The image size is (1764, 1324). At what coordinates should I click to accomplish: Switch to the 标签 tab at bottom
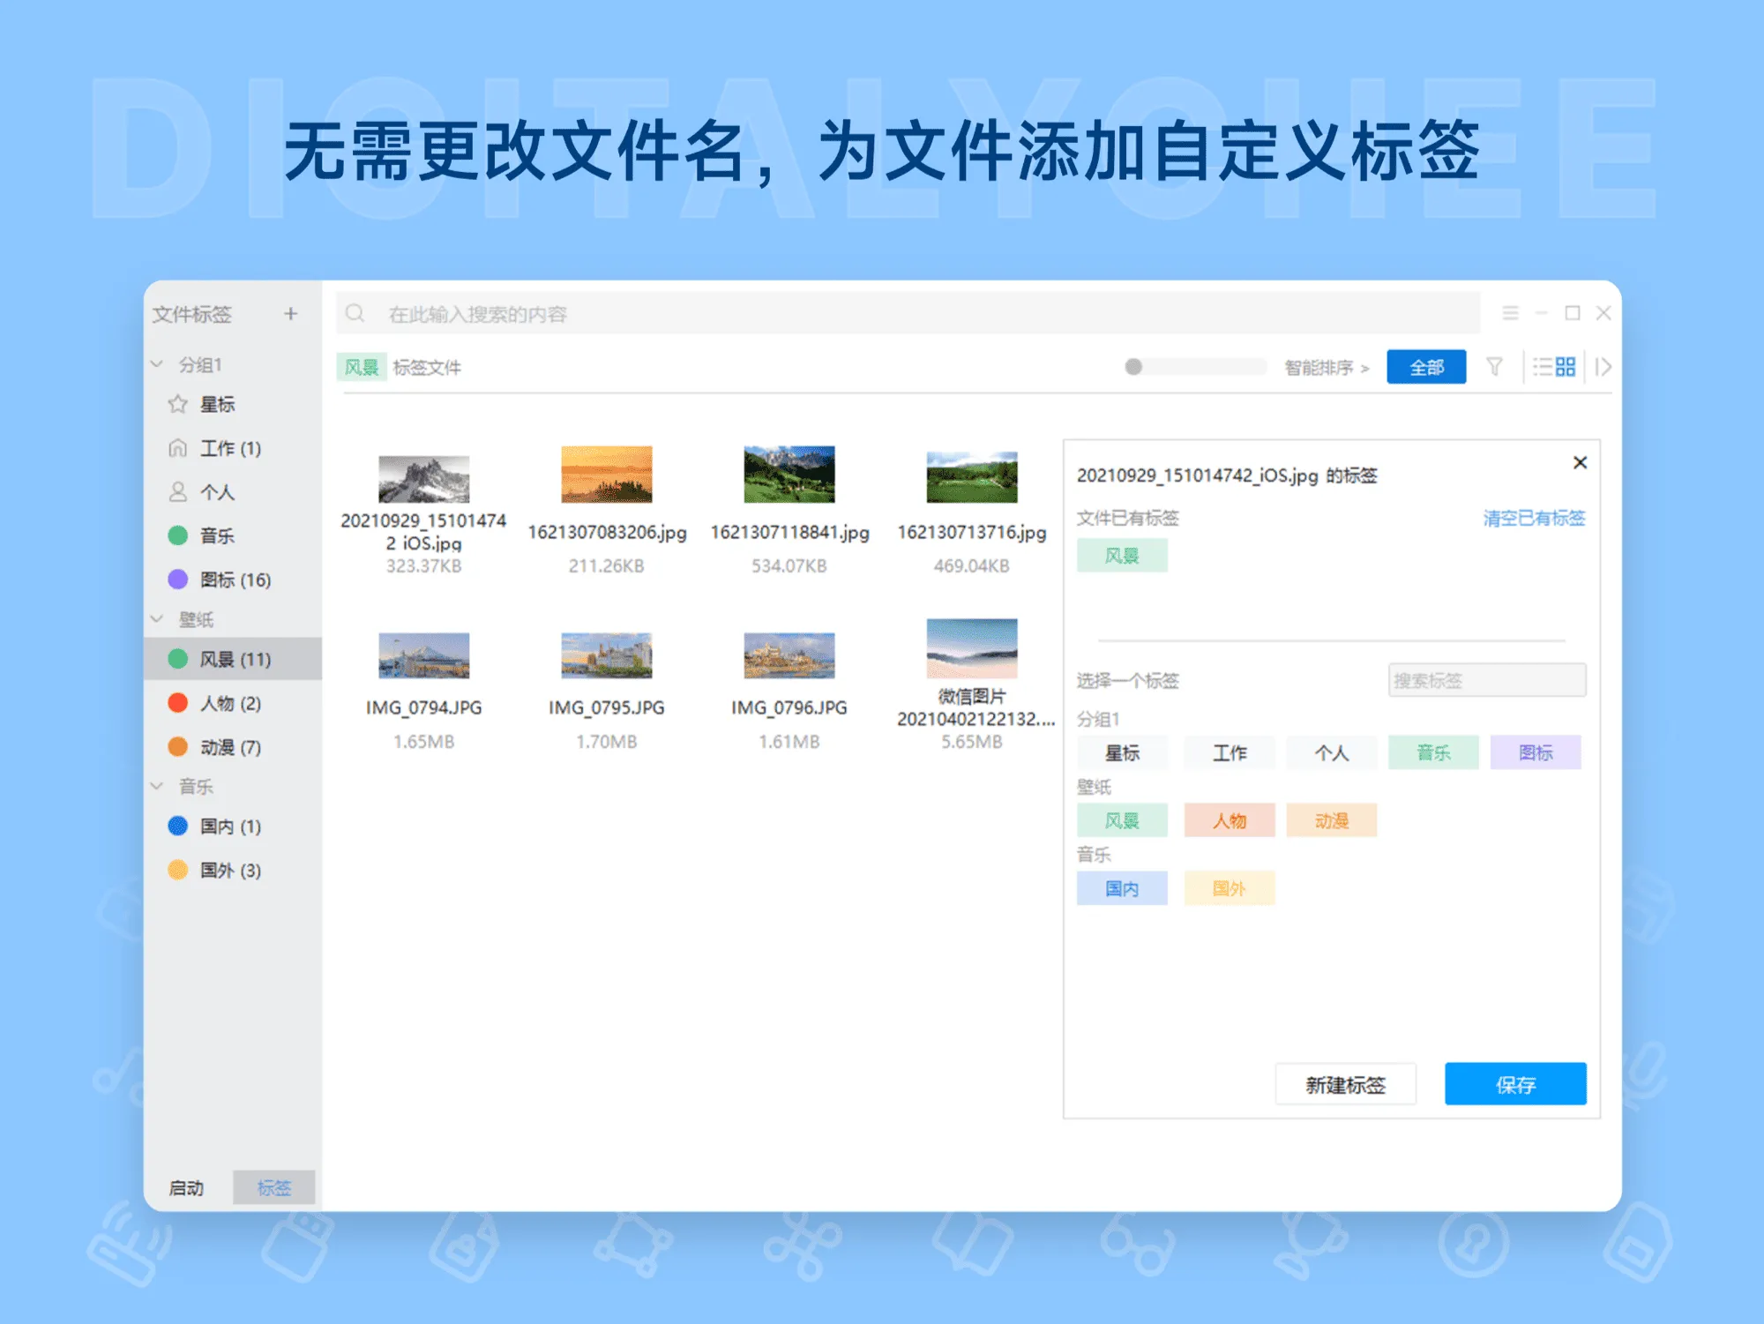[273, 1187]
